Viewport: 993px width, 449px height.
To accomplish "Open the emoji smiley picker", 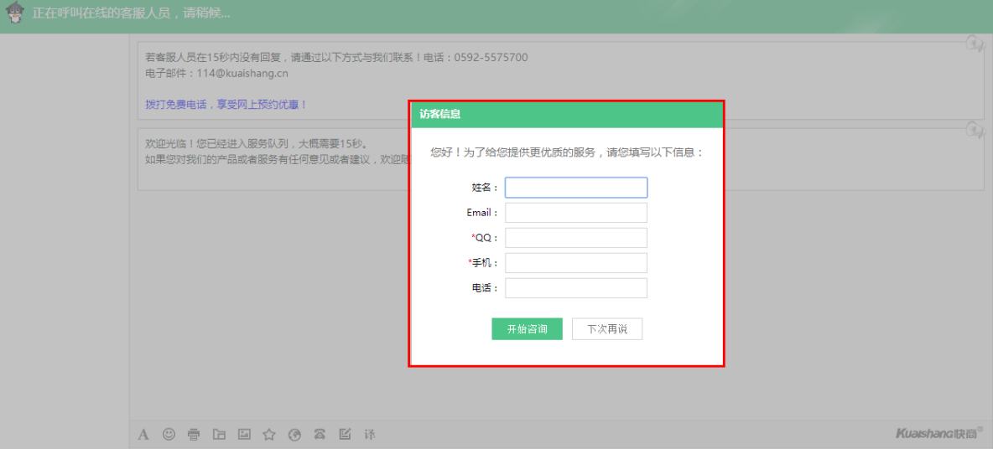I will click(x=169, y=434).
